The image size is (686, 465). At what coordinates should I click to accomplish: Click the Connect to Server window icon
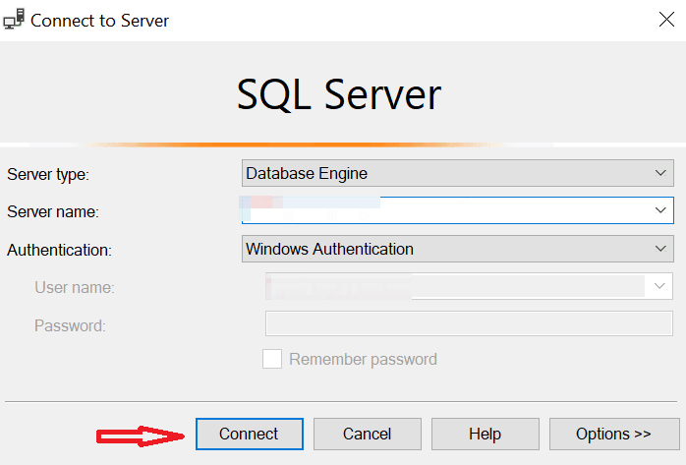pos(14,20)
